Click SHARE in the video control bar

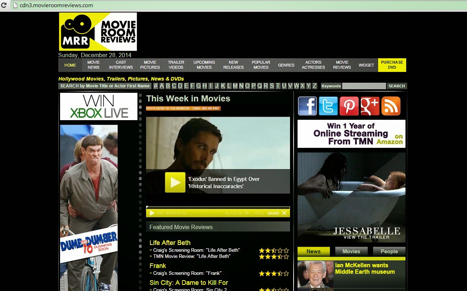273,213
